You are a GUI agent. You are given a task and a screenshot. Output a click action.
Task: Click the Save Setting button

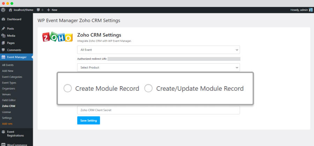tap(89, 121)
